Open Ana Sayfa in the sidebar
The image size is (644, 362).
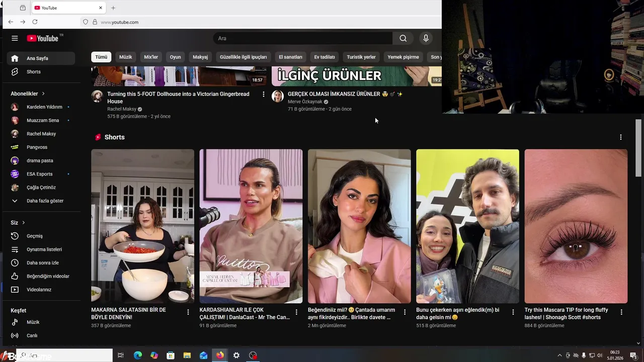(x=41, y=58)
